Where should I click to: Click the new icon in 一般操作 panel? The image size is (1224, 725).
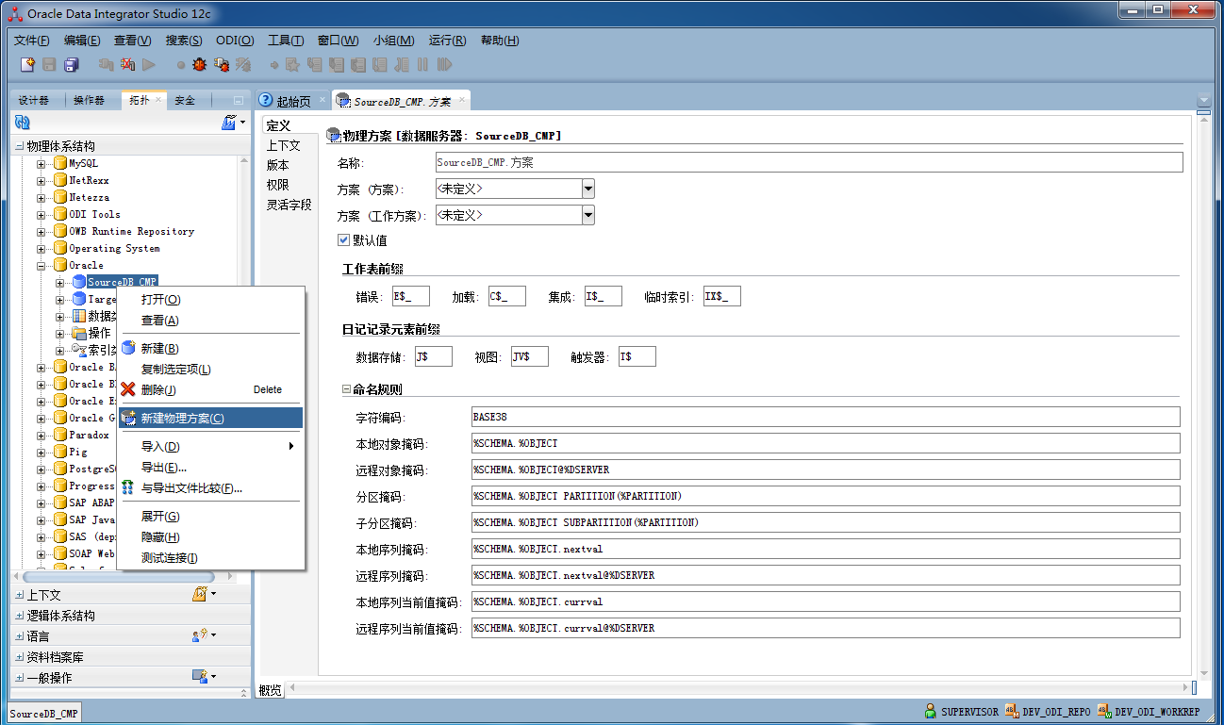click(x=200, y=677)
